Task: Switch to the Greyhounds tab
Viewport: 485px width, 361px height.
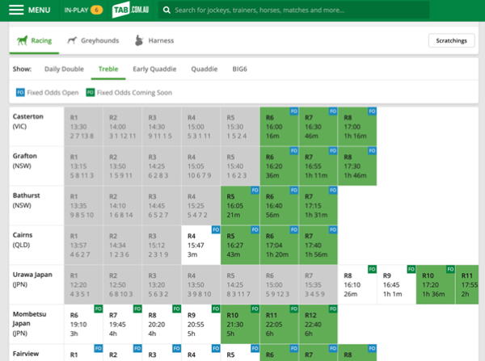Action: click(93, 40)
